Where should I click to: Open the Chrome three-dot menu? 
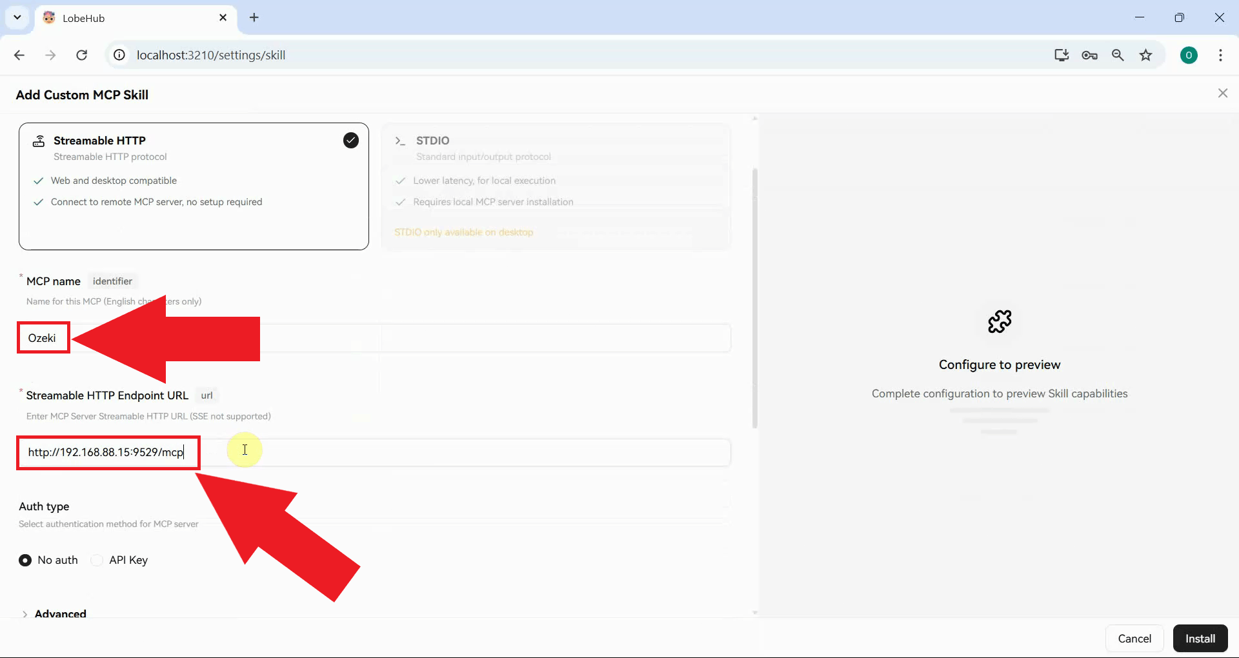point(1220,55)
